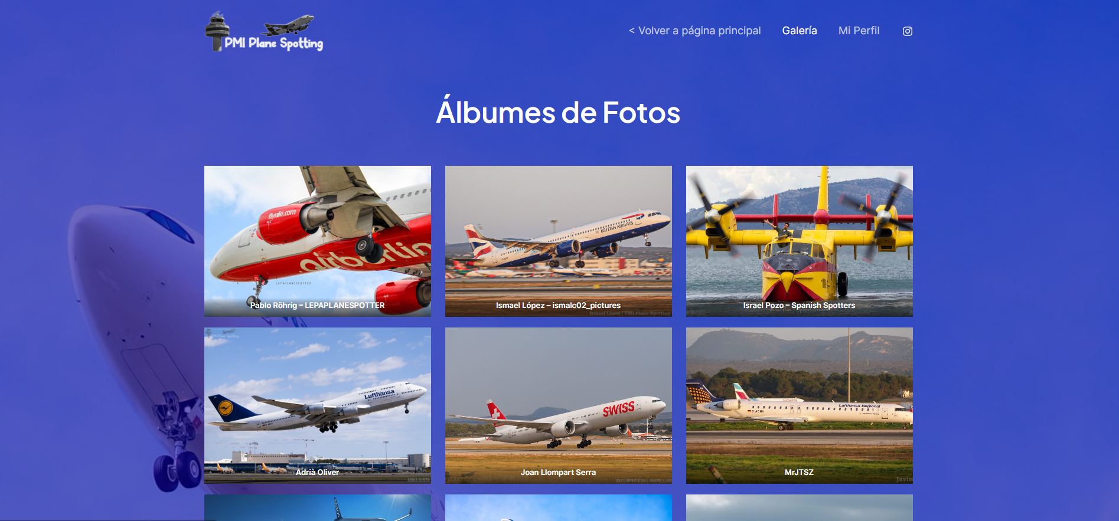Screen dimensions: 1119x521
Task: Click the Joan Llompart Serra caption
Action: coord(559,472)
